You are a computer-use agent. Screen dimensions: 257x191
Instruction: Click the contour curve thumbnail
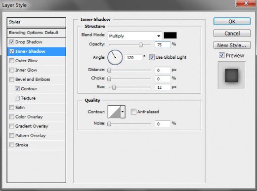tap(114, 112)
